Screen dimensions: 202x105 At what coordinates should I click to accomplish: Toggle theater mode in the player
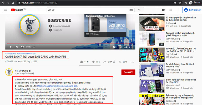(x=125, y=47)
